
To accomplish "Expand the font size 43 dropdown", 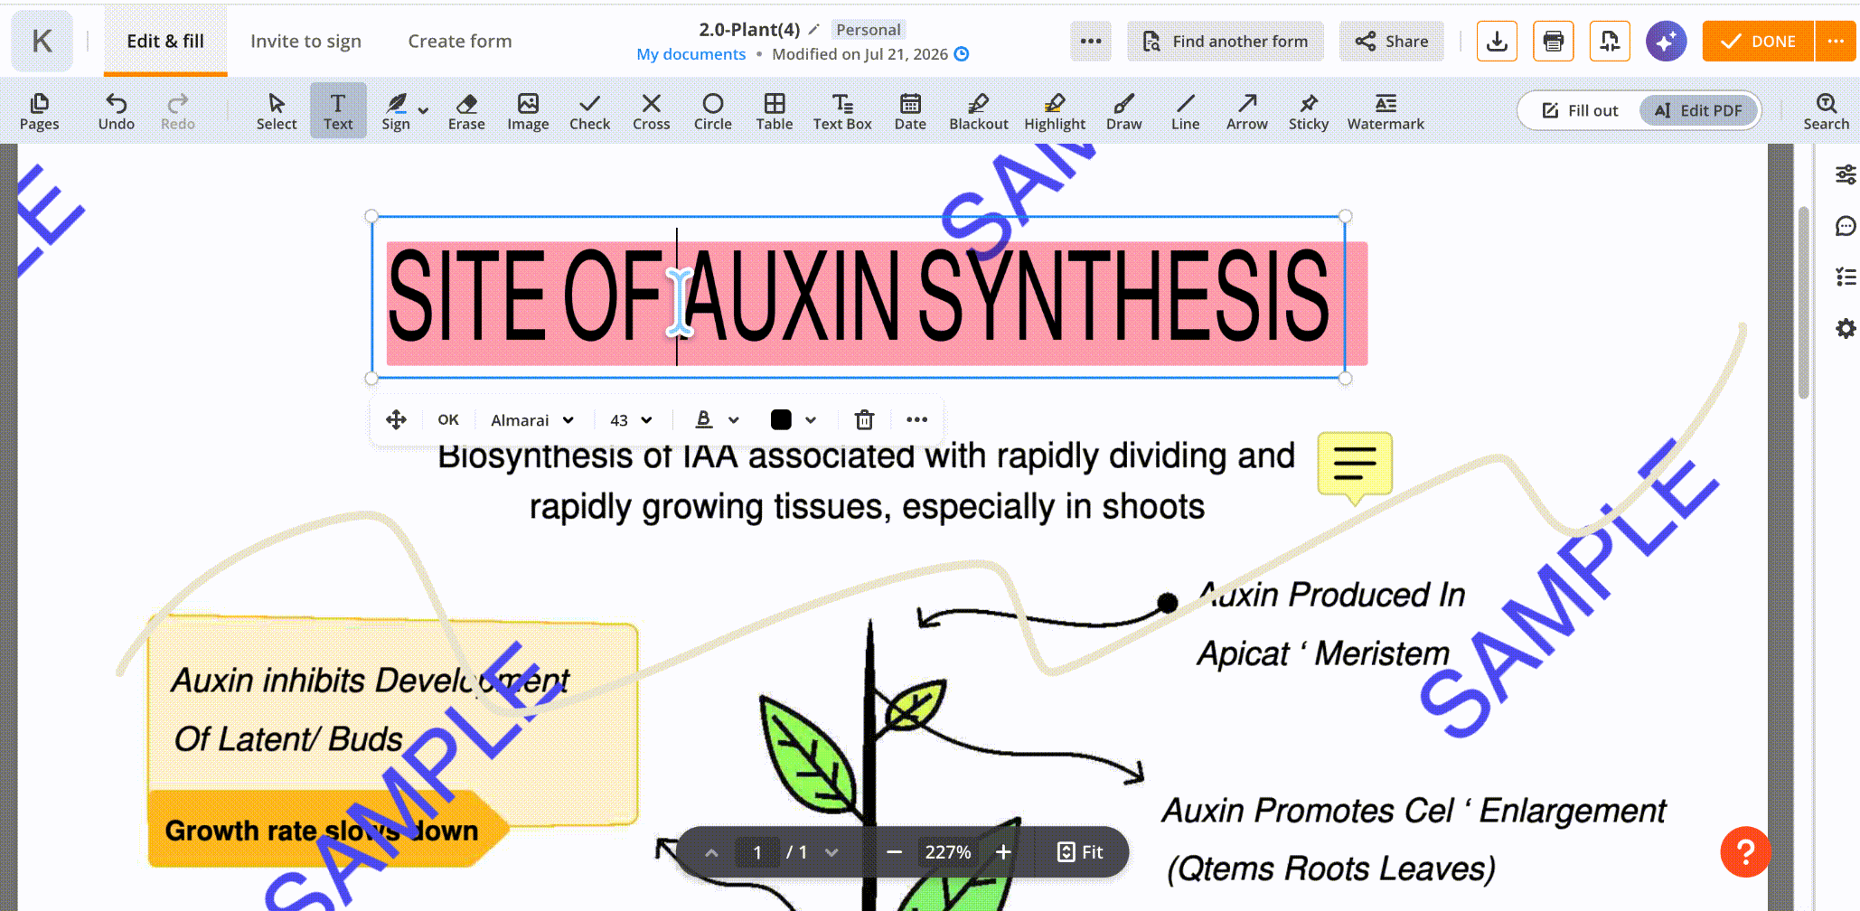I will (x=631, y=420).
